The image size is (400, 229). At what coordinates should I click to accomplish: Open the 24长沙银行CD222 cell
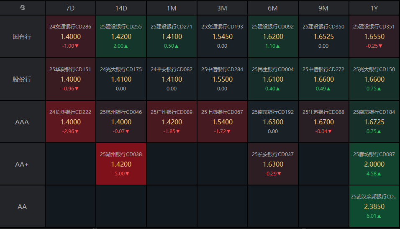pos(70,122)
